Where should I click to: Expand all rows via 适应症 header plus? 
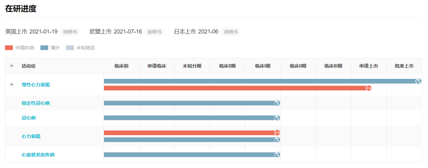(x=11, y=66)
